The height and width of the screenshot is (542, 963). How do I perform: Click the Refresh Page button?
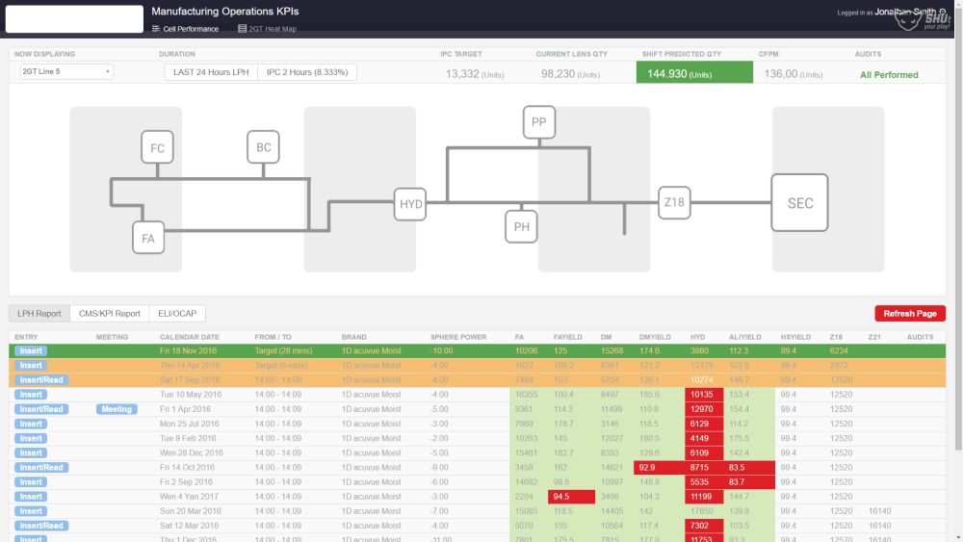point(910,314)
